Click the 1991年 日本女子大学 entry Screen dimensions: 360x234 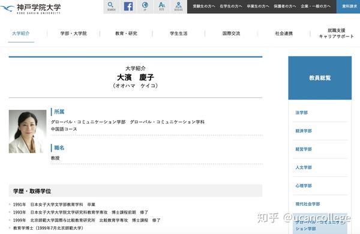pos(54,205)
